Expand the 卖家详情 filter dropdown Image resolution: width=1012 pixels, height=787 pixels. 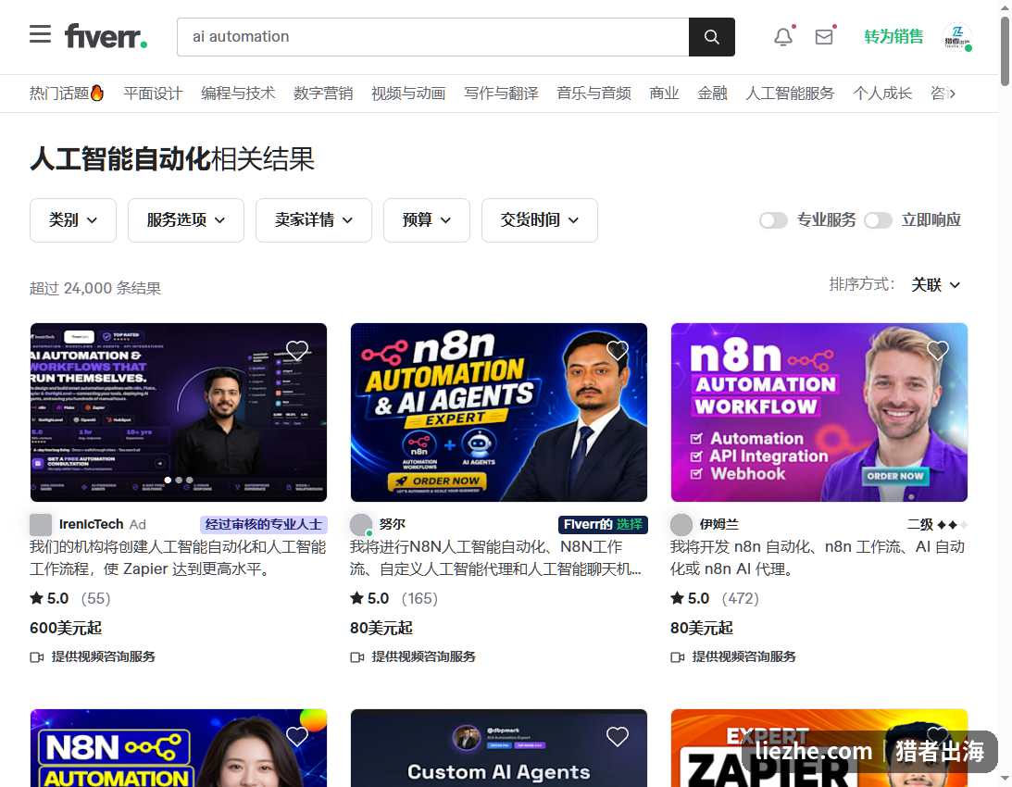(x=314, y=220)
